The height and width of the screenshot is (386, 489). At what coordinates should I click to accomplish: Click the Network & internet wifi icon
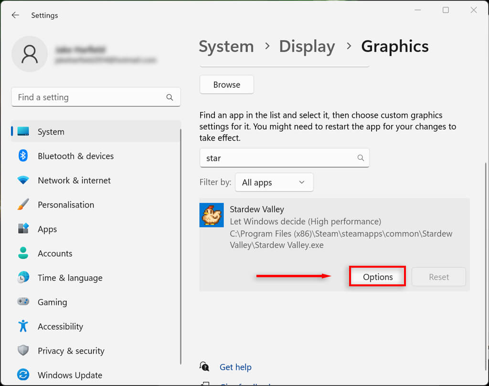click(x=23, y=180)
